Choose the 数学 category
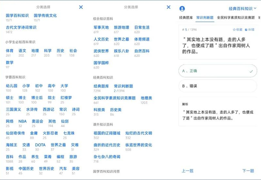The height and width of the screenshot is (180, 261). [9, 62]
